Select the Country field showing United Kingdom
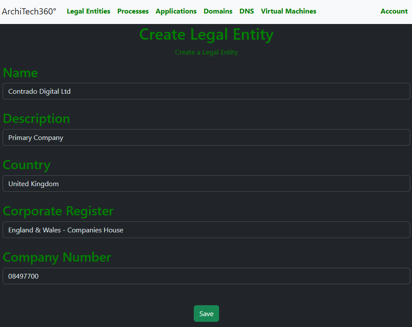 tap(206, 184)
